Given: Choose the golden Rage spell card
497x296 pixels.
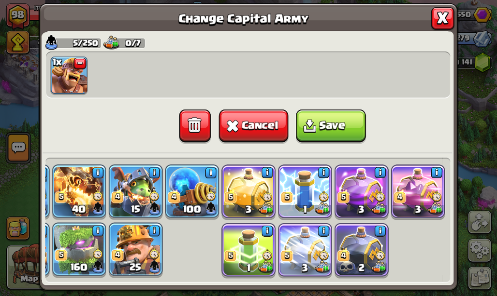Looking at the screenshot, I should point(248,191).
